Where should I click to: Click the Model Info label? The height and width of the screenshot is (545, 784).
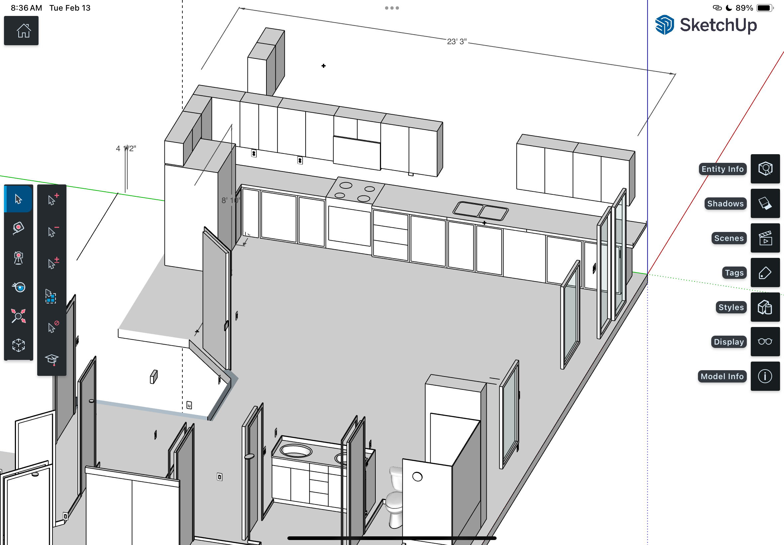[x=722, y=376]
